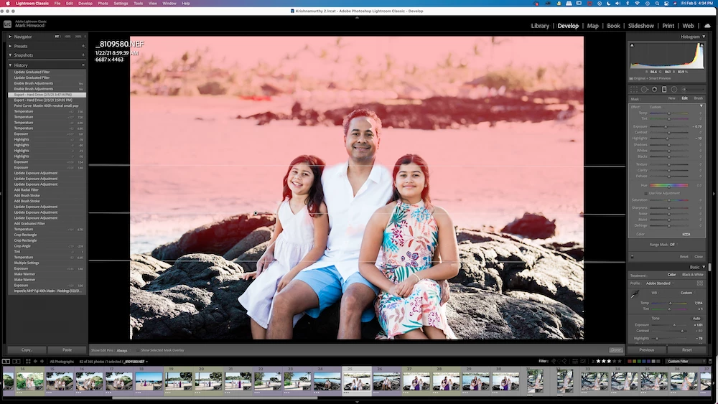Image resolution: width=718 pixels, height=404 pixels.
Task: Switch to the Print module
Action: pyautogui.click(x=668, y=26)
